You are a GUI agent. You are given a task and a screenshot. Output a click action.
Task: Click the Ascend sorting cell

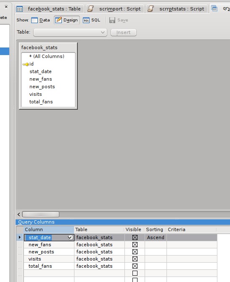(x=156, y=237)
